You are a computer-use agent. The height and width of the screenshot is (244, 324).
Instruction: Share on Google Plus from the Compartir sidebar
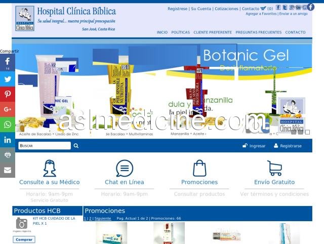tap(8, 109)
